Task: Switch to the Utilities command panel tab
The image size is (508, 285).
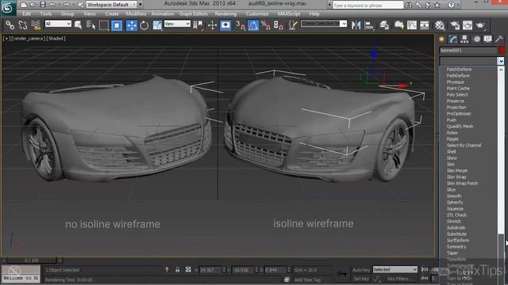Action: (x=499, y=40)
